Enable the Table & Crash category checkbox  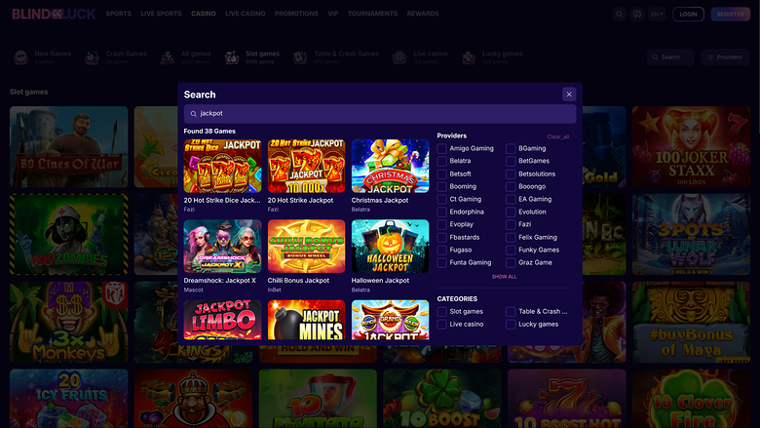[511, 312]
